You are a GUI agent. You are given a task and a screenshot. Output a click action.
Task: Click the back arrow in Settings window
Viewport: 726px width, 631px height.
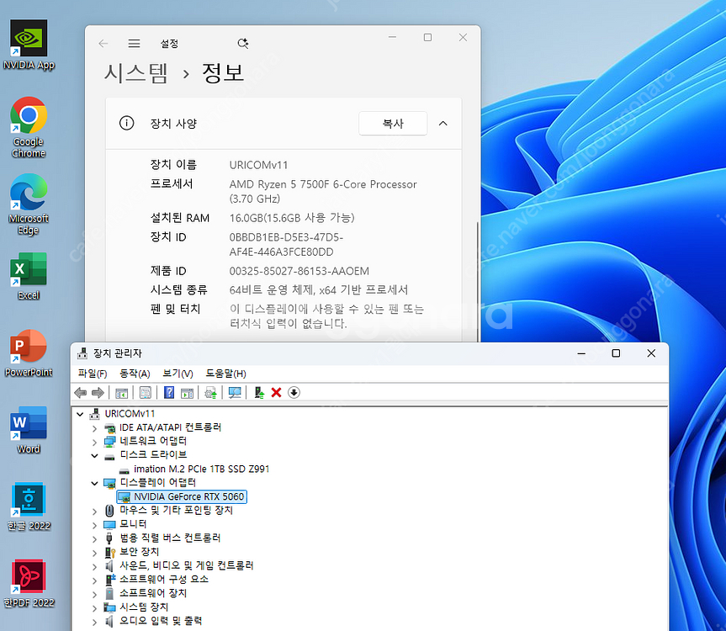click(x=103, y=44)
